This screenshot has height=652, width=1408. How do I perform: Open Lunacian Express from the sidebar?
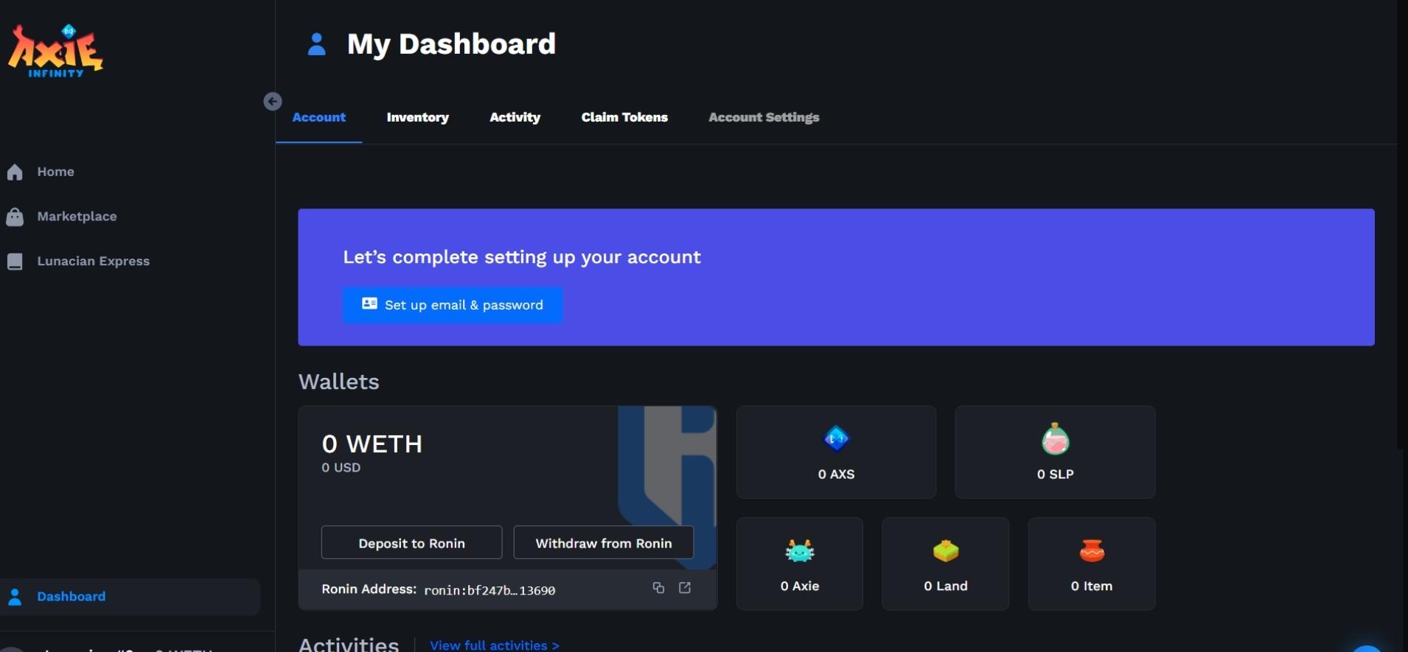93,262
